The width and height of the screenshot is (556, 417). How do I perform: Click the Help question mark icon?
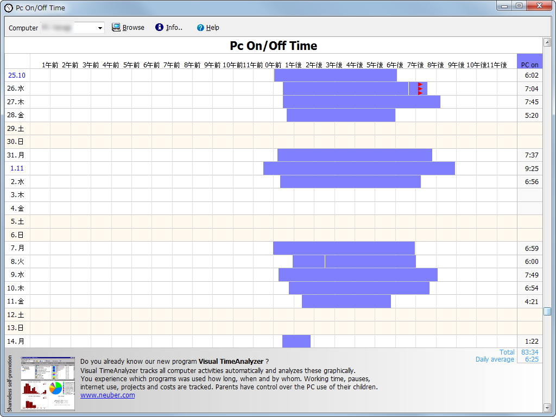tap(200, 28)
